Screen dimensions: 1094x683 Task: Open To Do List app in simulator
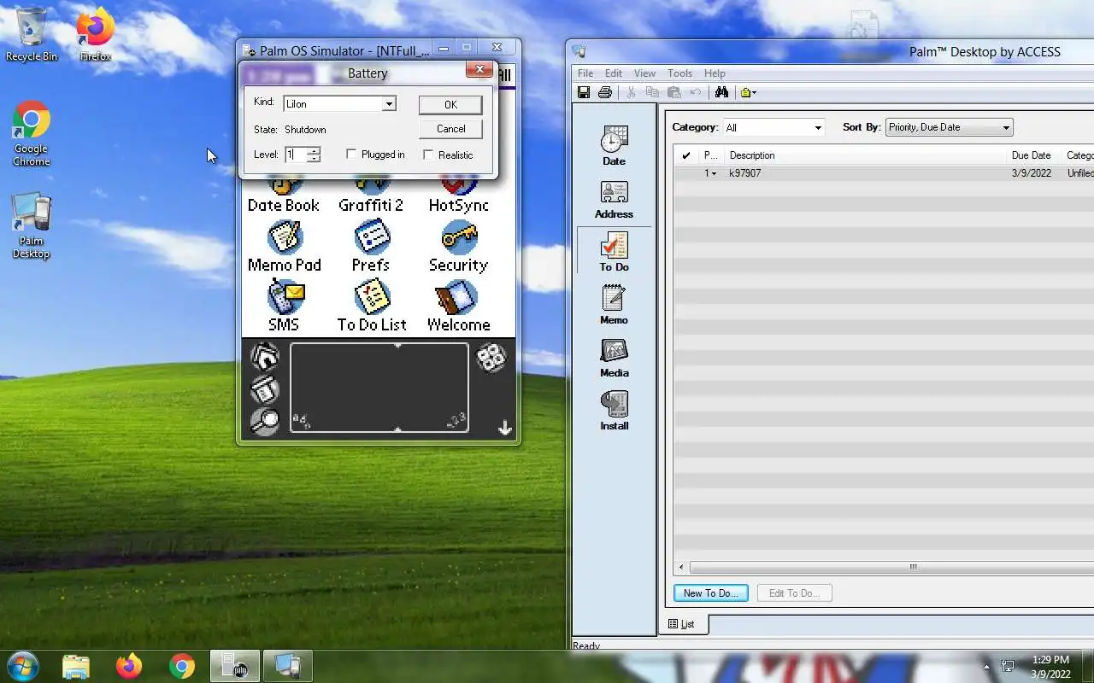372,306
